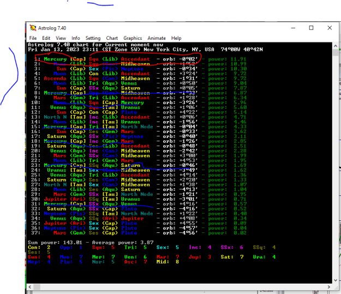Click the 'Tri: 5' aspect count
The height and width of the screenshot is (294, 341).
[135, 247]
